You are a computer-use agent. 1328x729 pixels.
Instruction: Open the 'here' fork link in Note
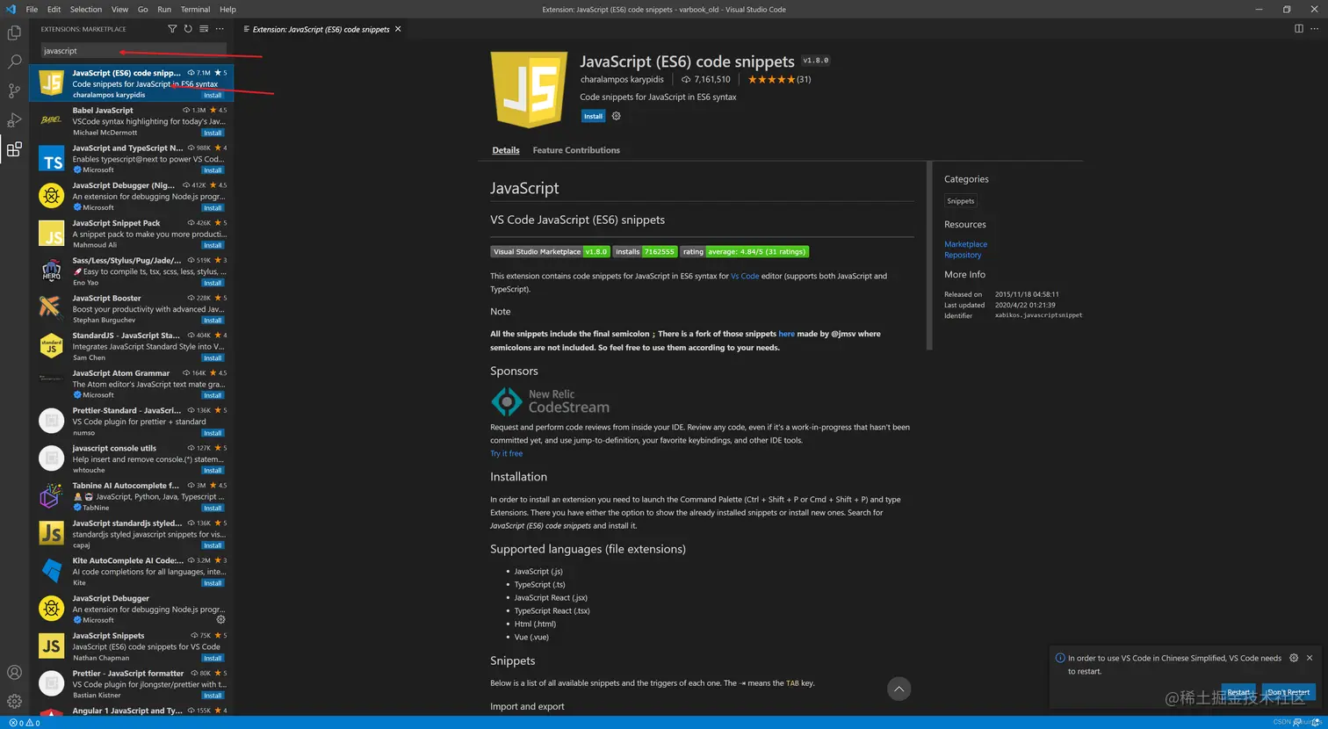[x=786, y=334]
